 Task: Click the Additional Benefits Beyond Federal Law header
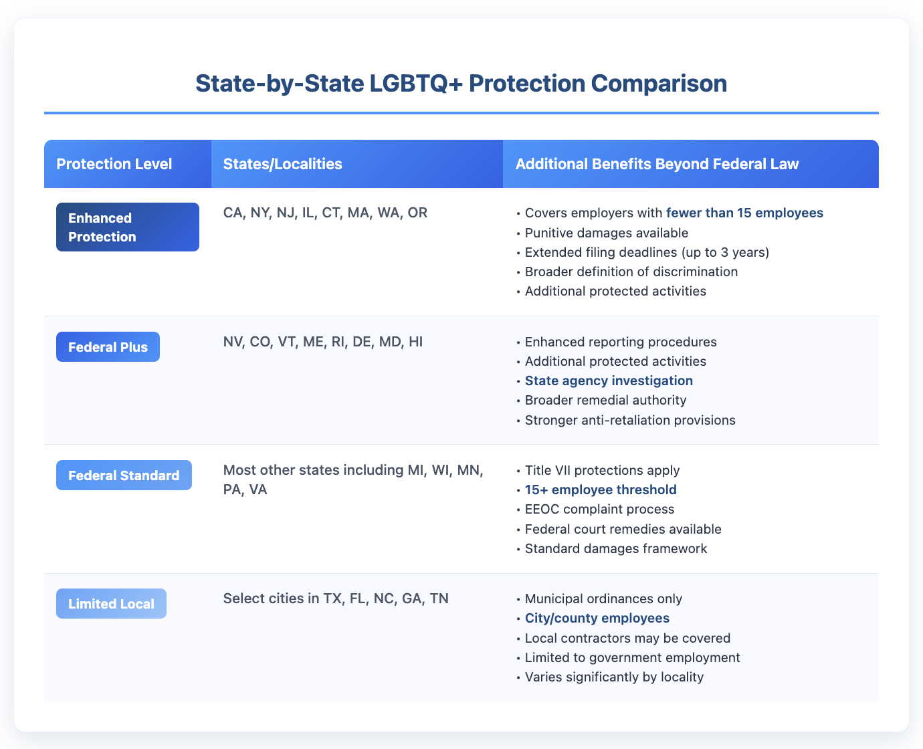point(657,164)
